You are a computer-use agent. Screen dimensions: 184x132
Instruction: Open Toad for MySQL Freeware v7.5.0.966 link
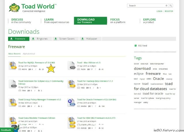point(37,62)
